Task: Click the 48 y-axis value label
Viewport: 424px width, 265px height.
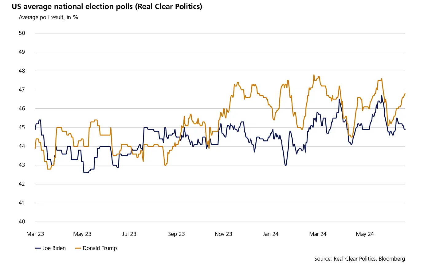Action: point(22,71)
